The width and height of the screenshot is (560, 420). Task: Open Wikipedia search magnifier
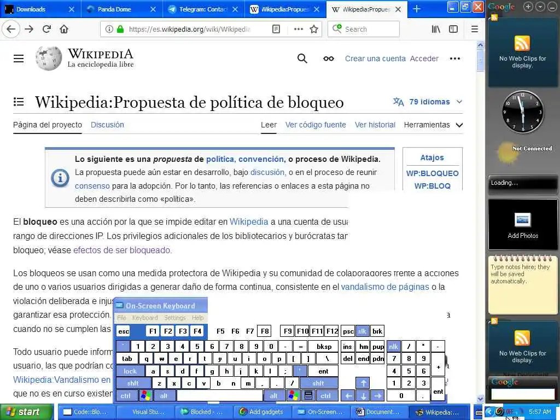[x=302, y=59]
